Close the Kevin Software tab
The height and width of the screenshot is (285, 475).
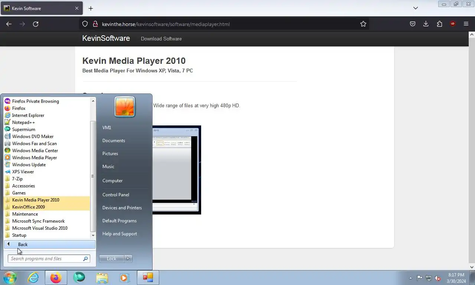(77, 8)
